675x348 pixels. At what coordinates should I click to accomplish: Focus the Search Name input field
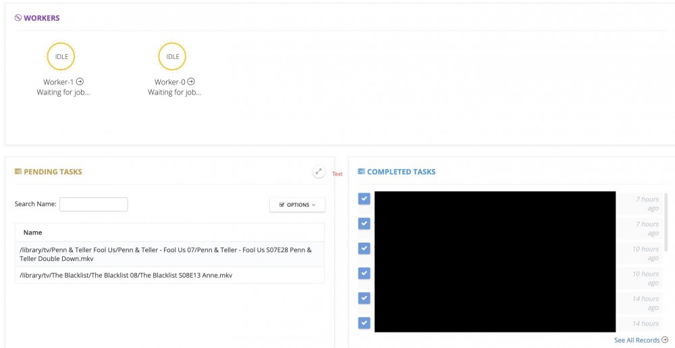(93, 204)
